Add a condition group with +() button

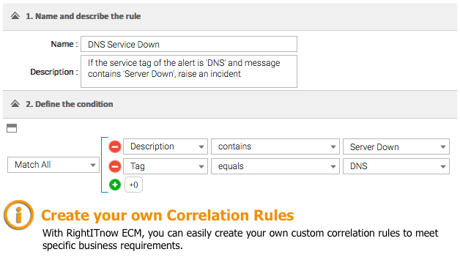point(133,185)
